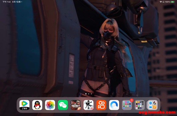The image size is (177, 116).
Task: Tap the 8月7日周一 date text
Action: pos(17,2)
